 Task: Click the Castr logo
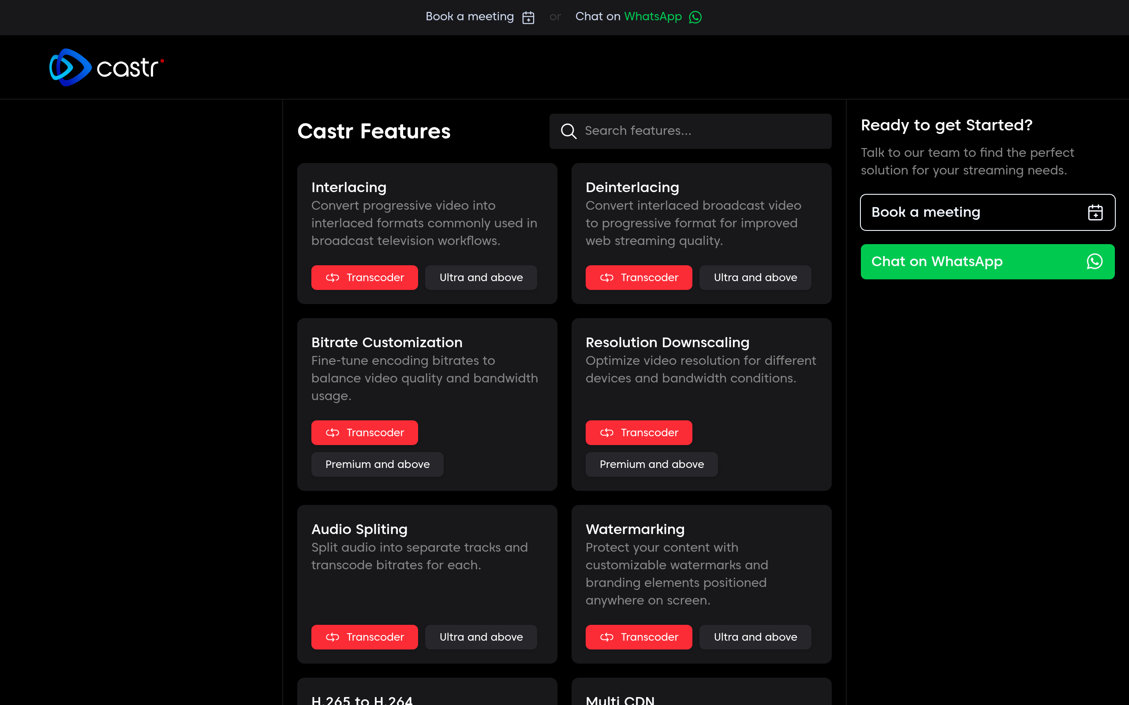click(107, 67)
